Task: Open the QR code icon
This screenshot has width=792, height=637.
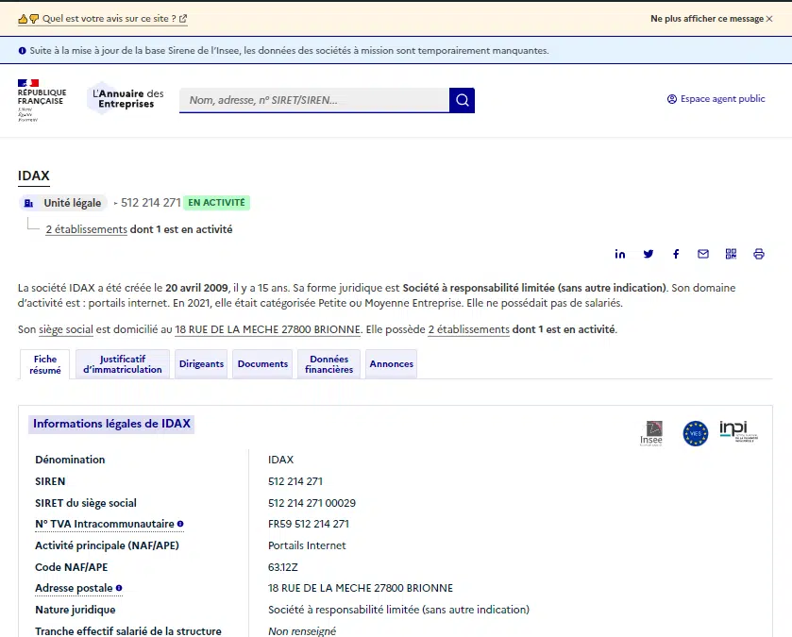Action: coord(731,254)
